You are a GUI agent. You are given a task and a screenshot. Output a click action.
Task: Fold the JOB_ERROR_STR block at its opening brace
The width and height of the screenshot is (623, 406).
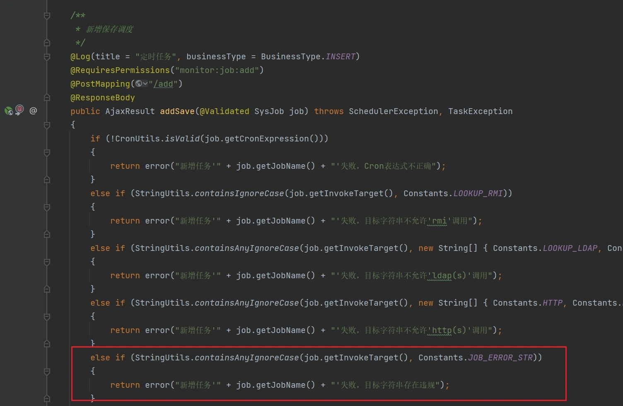coord(47,371)
